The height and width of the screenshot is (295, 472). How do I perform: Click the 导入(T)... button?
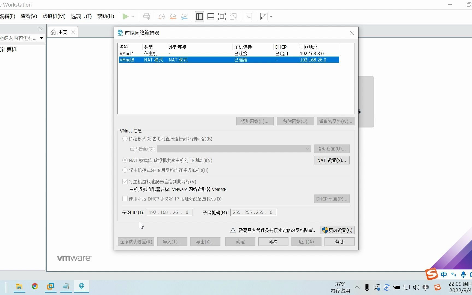(172, 242)
